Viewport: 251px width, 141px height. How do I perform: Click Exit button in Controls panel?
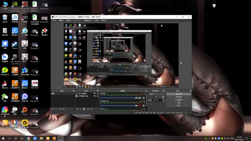coord(179,106)
